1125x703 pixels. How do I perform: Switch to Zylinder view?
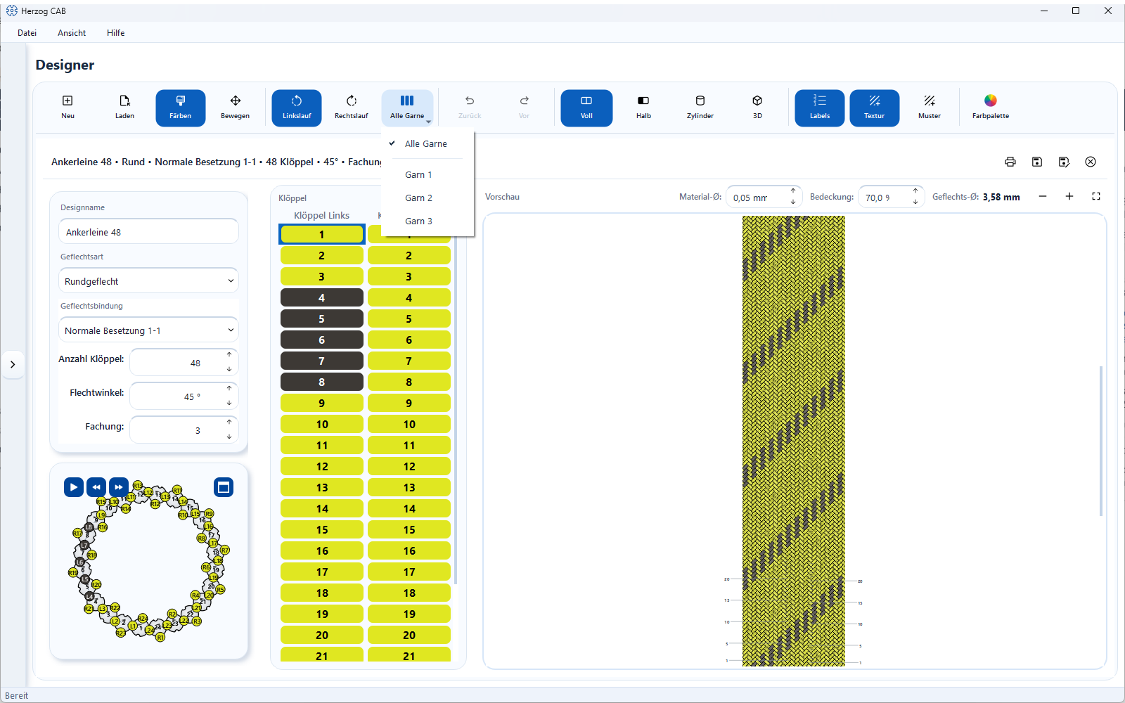coord(700,108)
